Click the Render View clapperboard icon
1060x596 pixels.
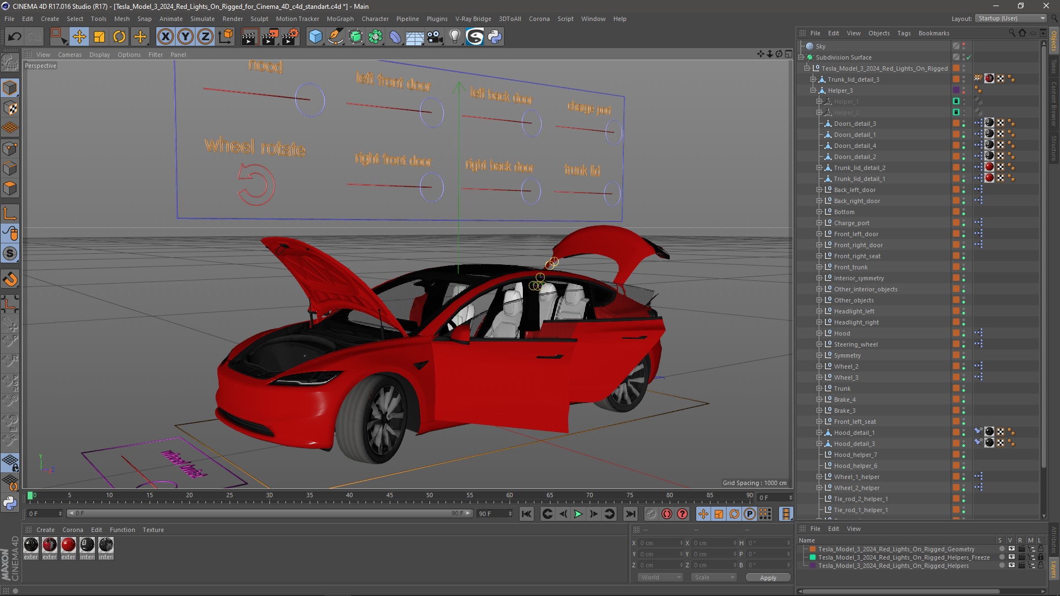click(250, 37)
